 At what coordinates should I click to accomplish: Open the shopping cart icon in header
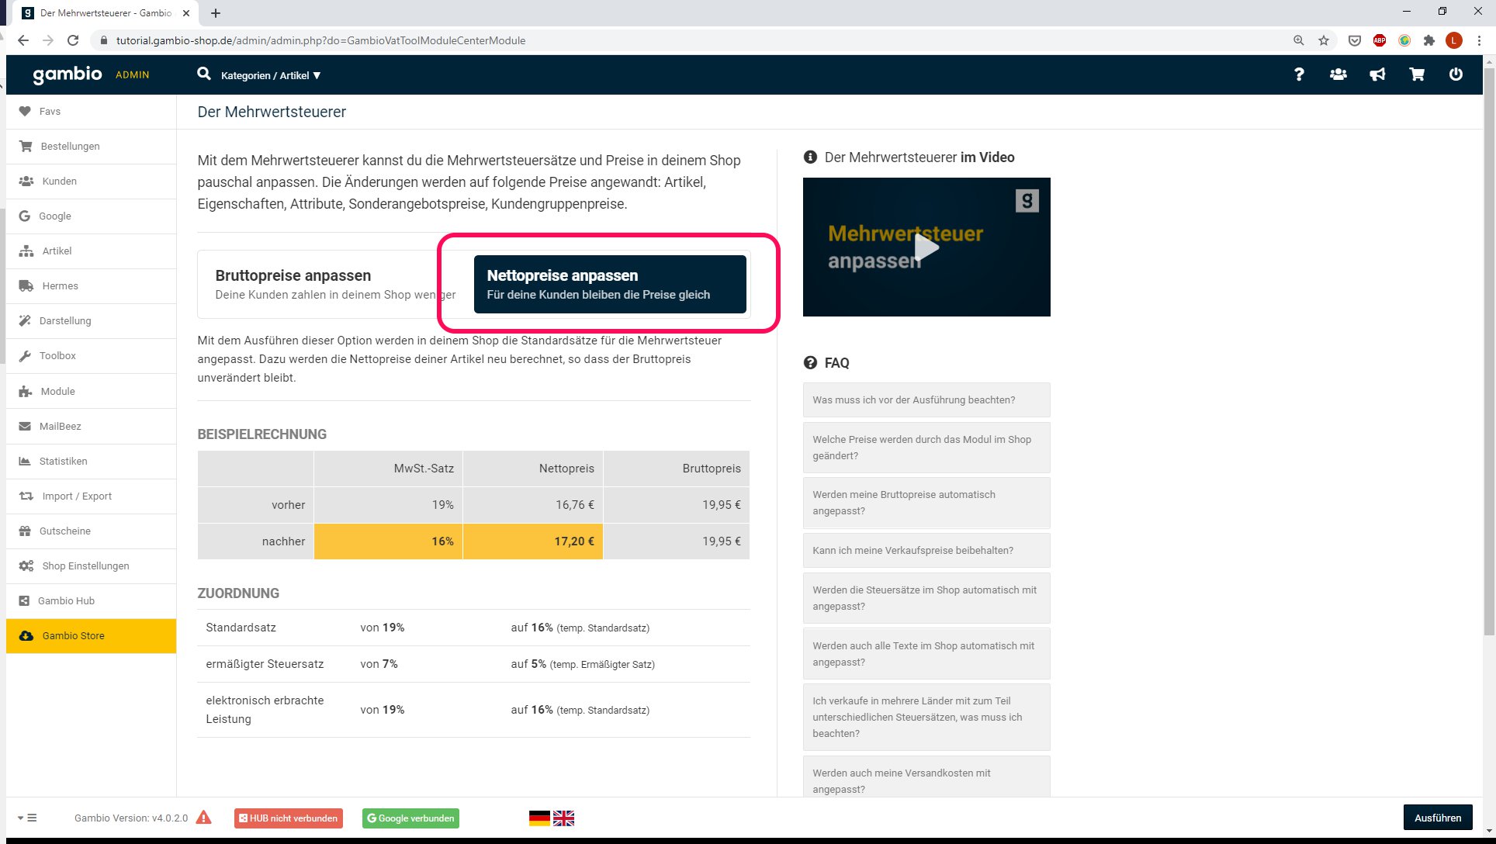1417,74
